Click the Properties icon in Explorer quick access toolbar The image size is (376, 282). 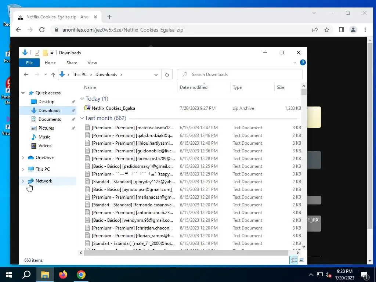pos(37,53)
